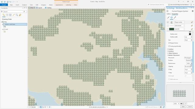Viewport: 195px width, 109px height.
Task: Click the zoom-to-fit icon under symbol preview
Action: 186,104
